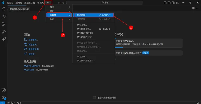Expand the 移至 submenu
Viewport: 201px width, 104px height.
[59, 7]
